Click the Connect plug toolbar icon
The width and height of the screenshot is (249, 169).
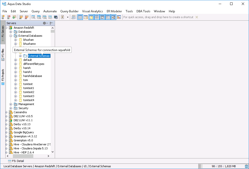click(21, 17)
